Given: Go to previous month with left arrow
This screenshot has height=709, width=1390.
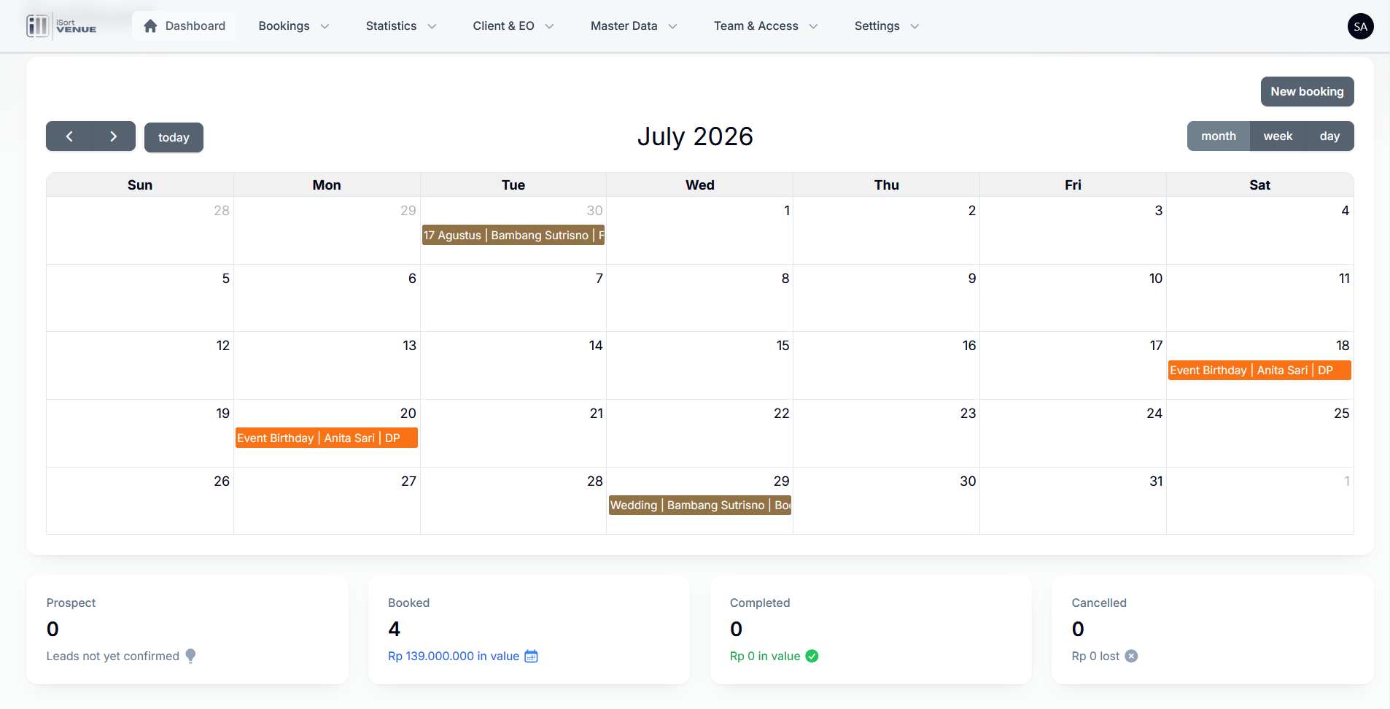Looking at the screenshot, I should click(69, 136).
